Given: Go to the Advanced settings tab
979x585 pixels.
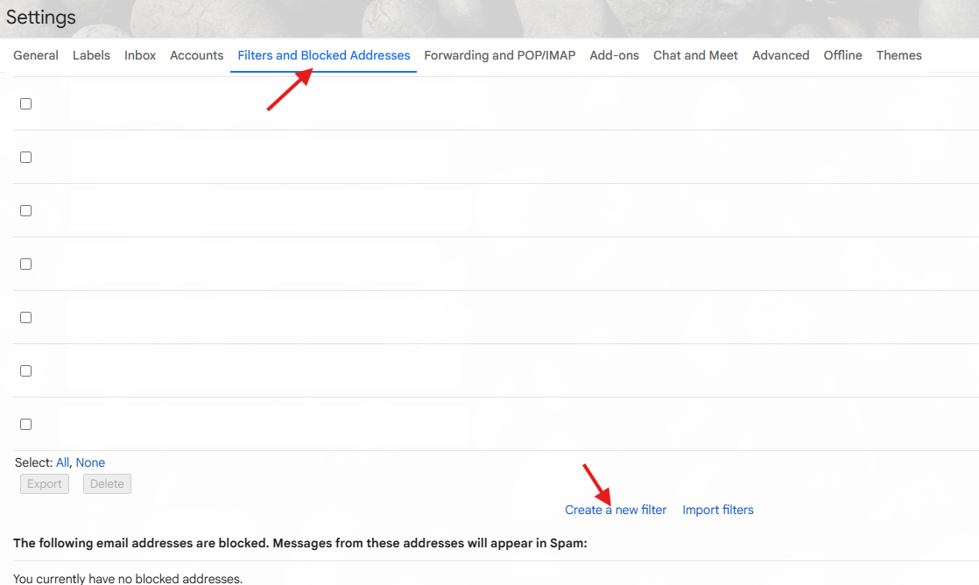Looking at the screenshot, I should (x=780, y=55).
